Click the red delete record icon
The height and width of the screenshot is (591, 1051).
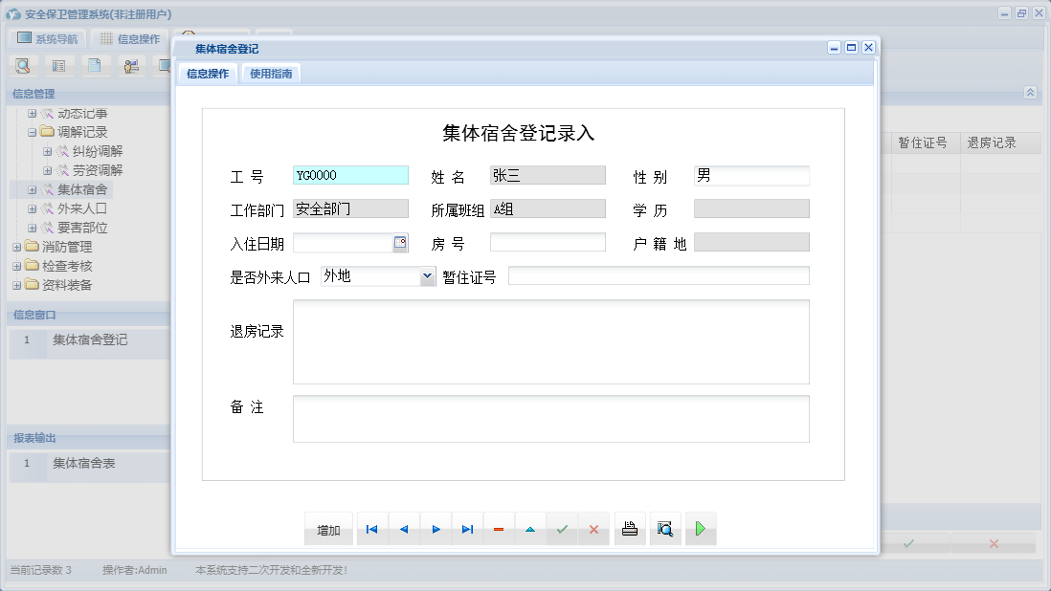click(499, 527)
